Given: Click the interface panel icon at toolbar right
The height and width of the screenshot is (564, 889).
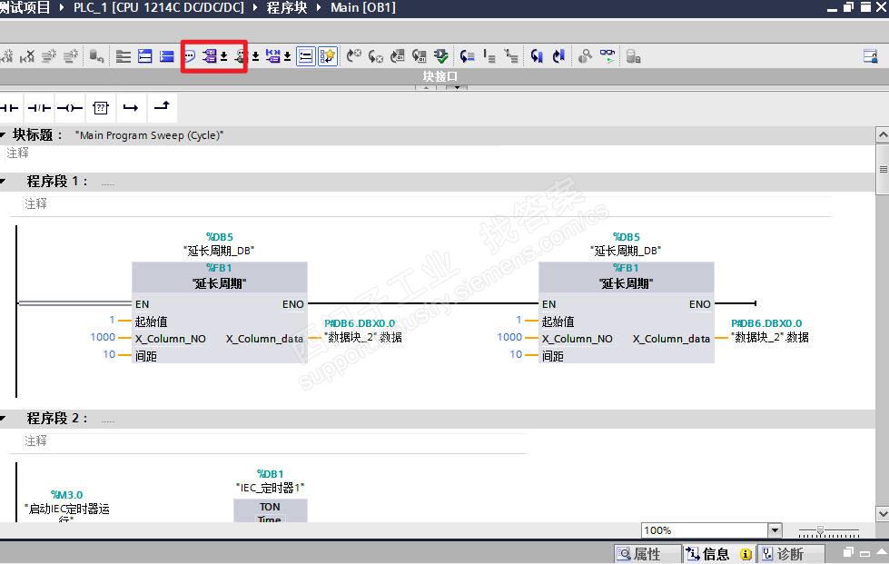Looking at the screenshot, I should [x=870, y=56].
